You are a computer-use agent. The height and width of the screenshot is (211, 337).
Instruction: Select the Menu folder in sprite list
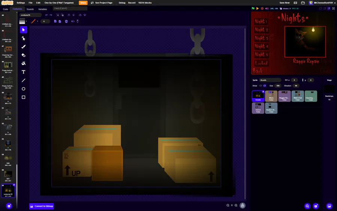(271, 96)
